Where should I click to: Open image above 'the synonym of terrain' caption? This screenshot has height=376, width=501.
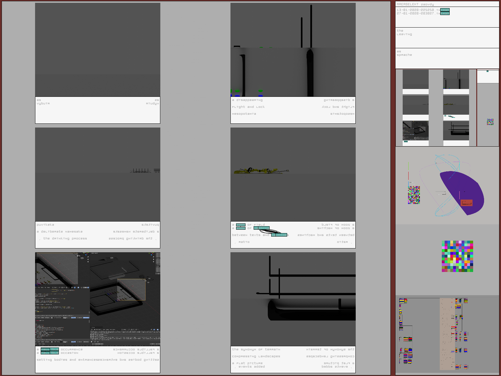[293, 299]
